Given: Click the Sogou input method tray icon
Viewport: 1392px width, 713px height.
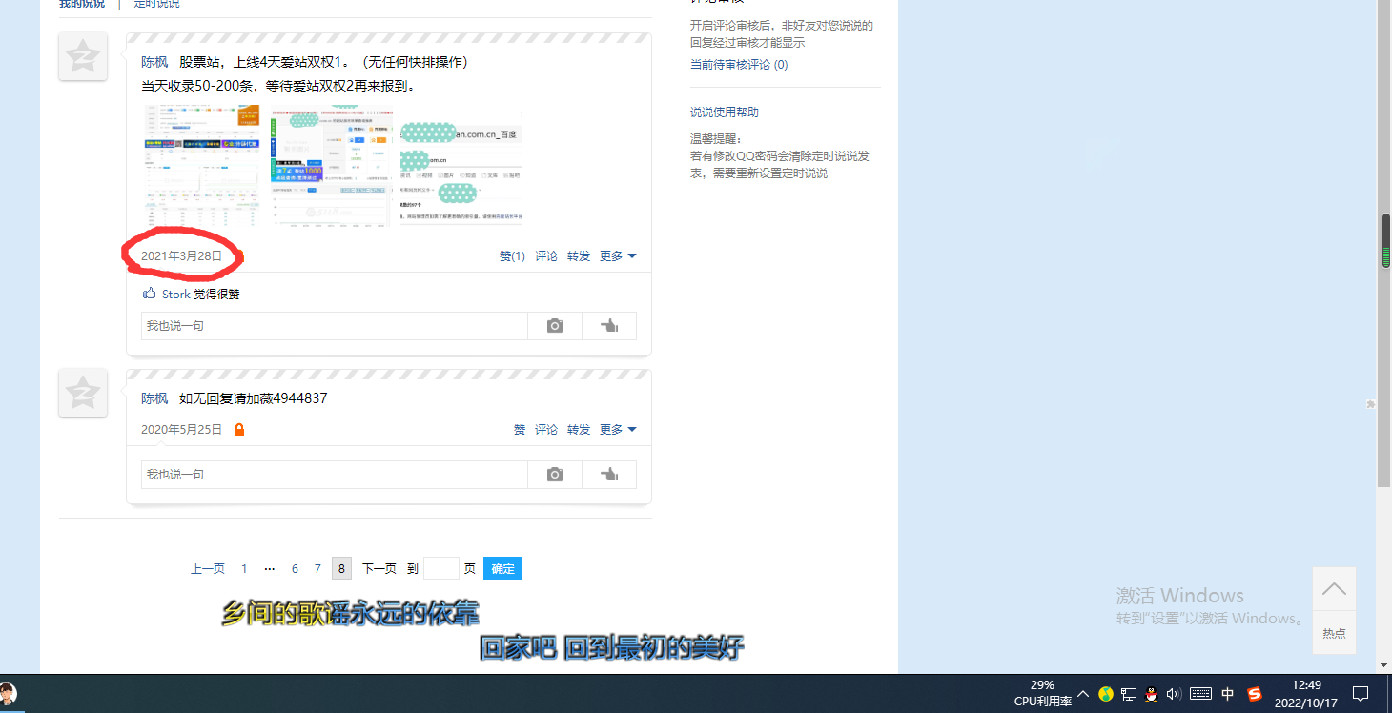Looking at the screenshot, I should pyautogui.click(x=1255, y=694).
